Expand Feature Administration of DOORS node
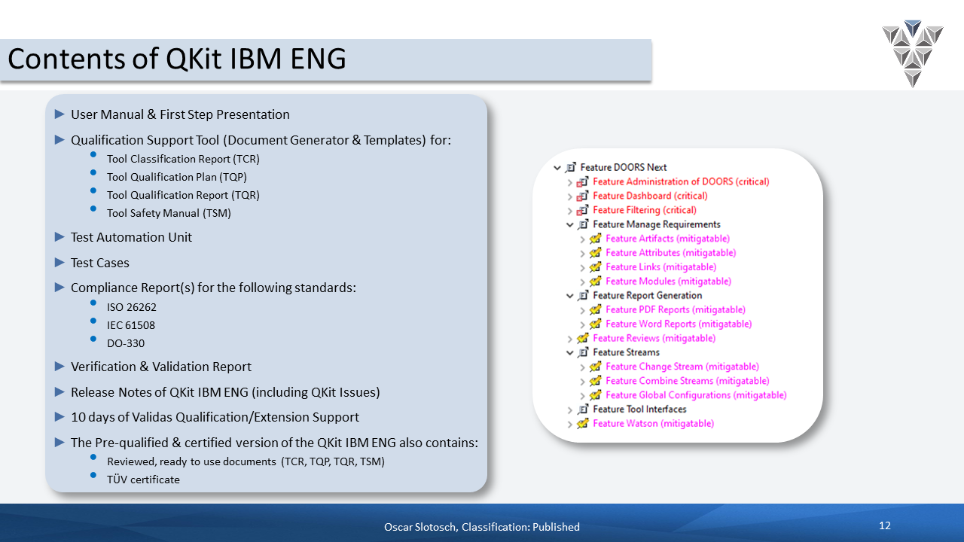964x542 pixels. (570, 182)
